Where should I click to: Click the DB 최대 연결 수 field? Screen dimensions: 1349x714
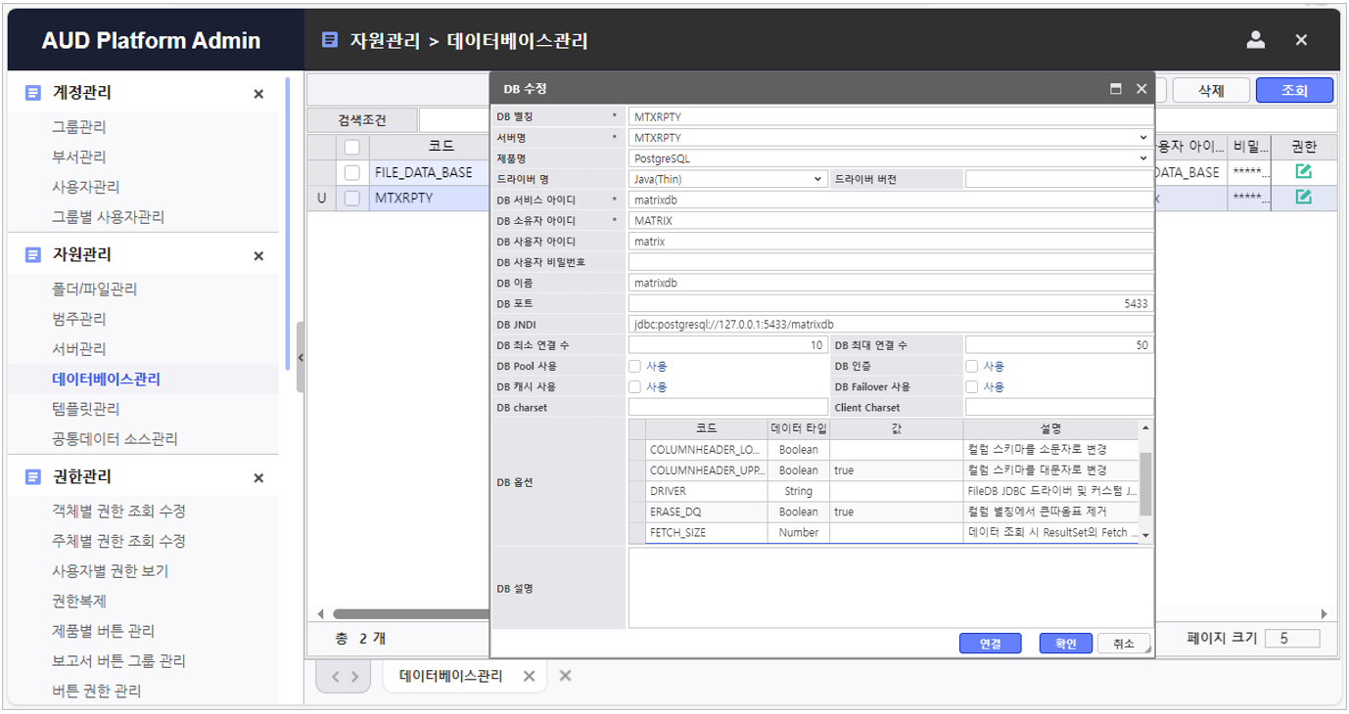(1059, 345)
